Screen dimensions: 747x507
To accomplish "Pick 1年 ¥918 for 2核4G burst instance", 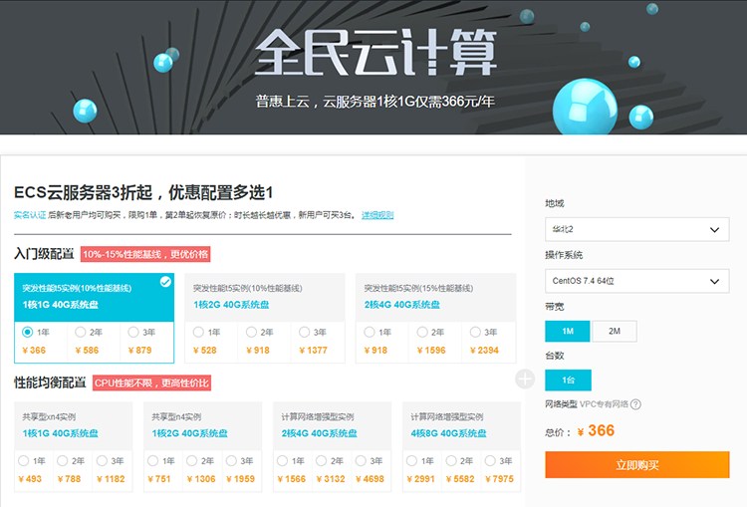I will (x=370, y=332).
